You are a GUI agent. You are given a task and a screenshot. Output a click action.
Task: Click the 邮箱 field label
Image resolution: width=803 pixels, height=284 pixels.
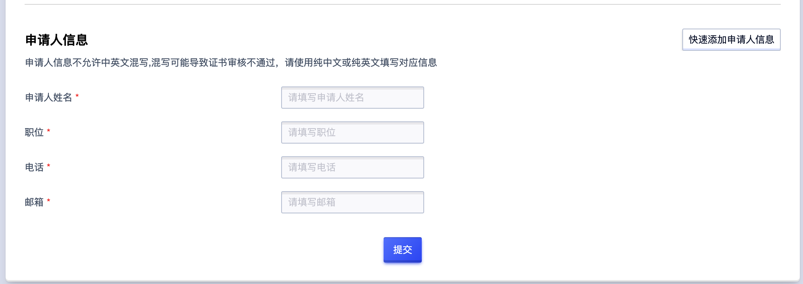click(34, 202)
